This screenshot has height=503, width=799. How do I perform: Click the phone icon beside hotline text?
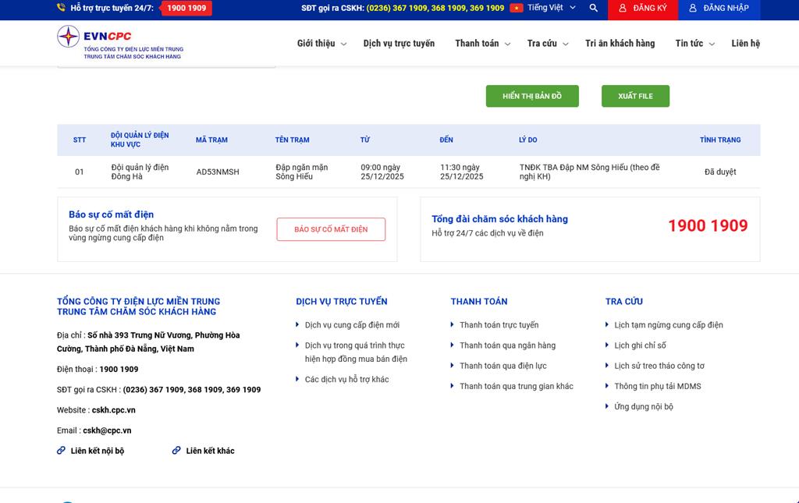tap(62, 8)
